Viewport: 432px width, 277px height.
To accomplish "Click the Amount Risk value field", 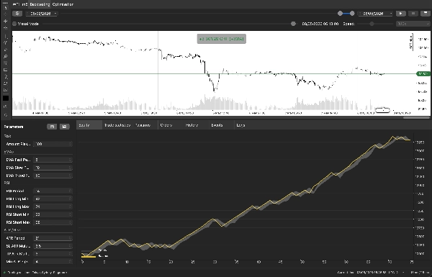I will point(53,144).
